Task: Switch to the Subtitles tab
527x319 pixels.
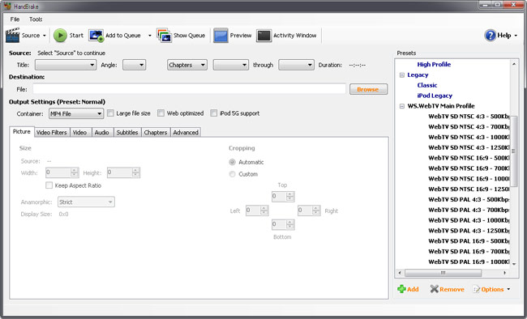Action: [x=127, y=132]
